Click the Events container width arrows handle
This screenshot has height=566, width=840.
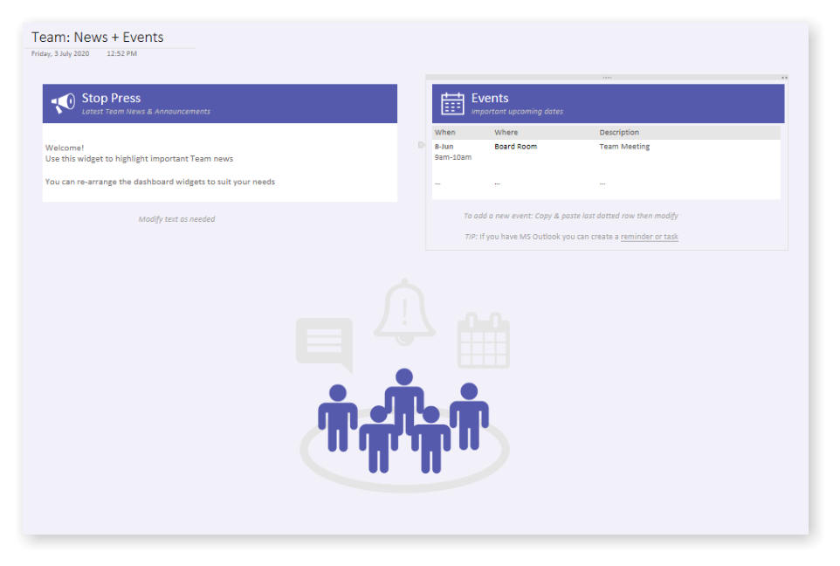(784, 78)
